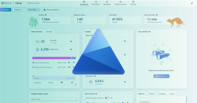The image size is (197, 103).
Task: Expand the Segments dropdown
Action: click(19, 10)
